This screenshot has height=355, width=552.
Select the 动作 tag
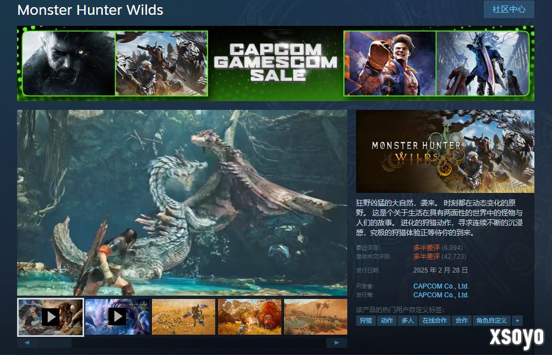[387, 320]
